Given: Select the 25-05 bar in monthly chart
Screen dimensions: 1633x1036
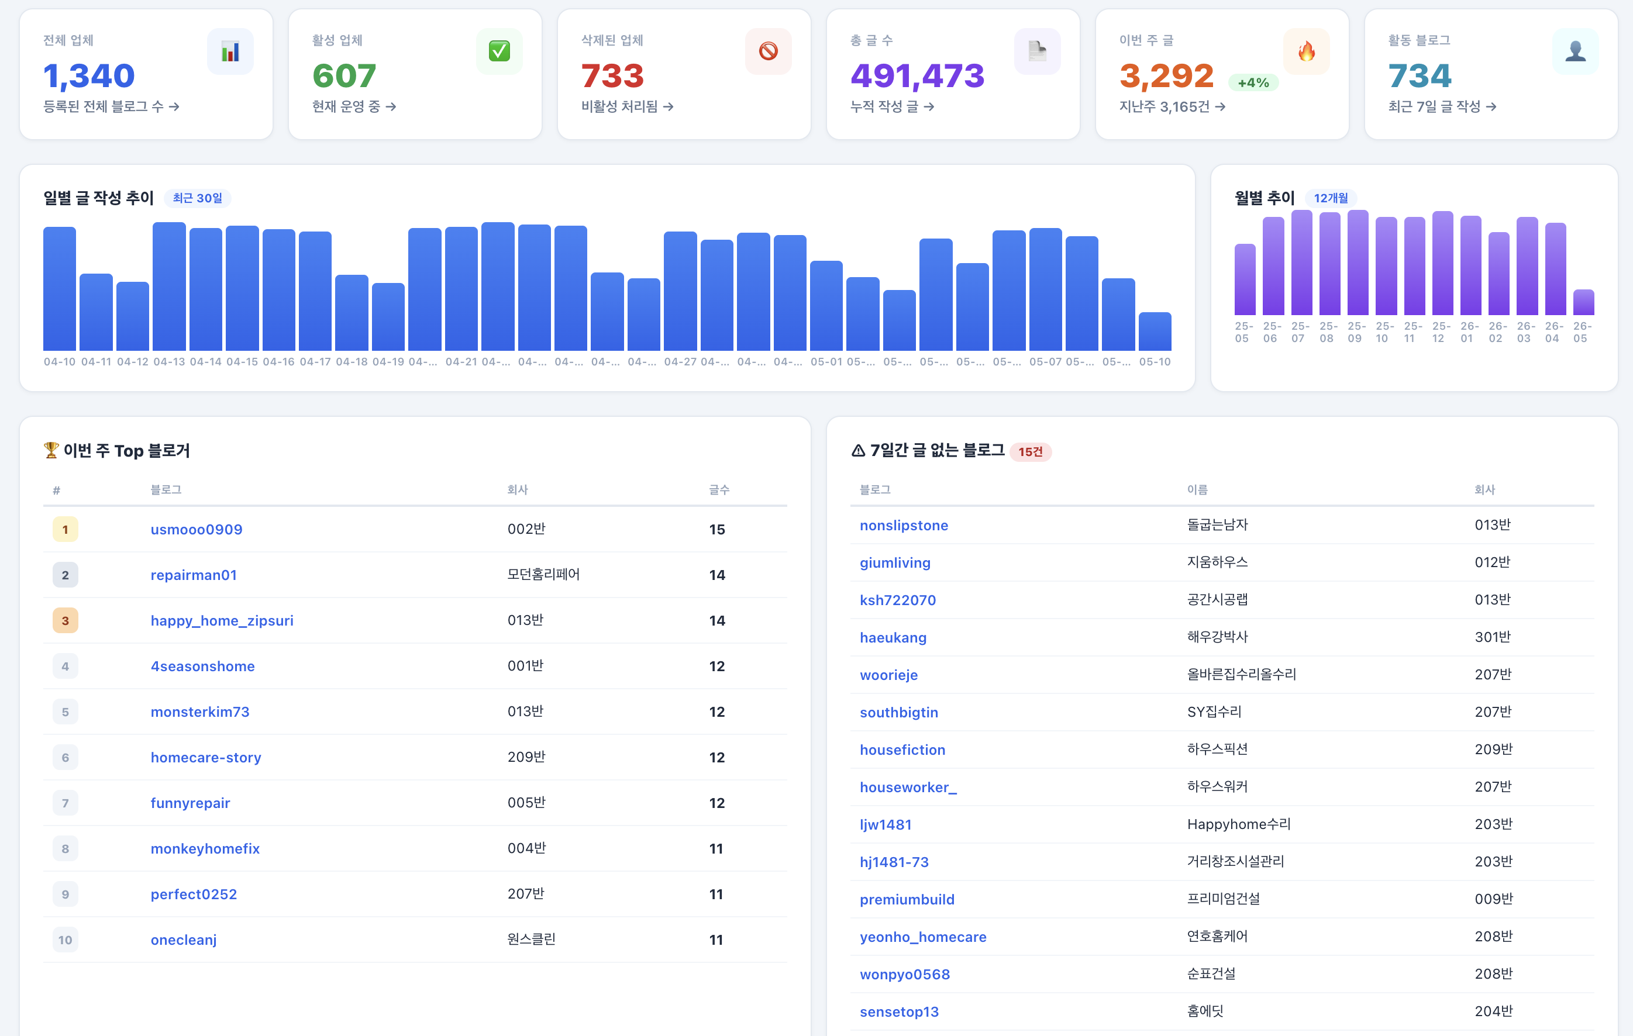Looking at the screenshot, I should tap(1245, 279).
